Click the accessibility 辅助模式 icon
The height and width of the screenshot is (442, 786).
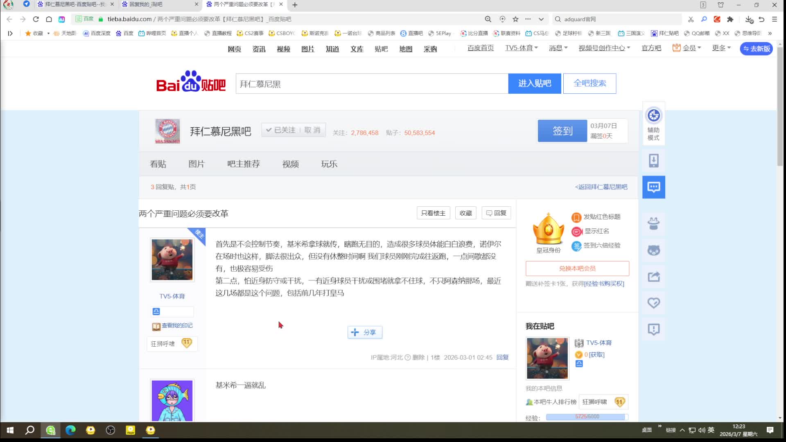(x=653, y=116)
